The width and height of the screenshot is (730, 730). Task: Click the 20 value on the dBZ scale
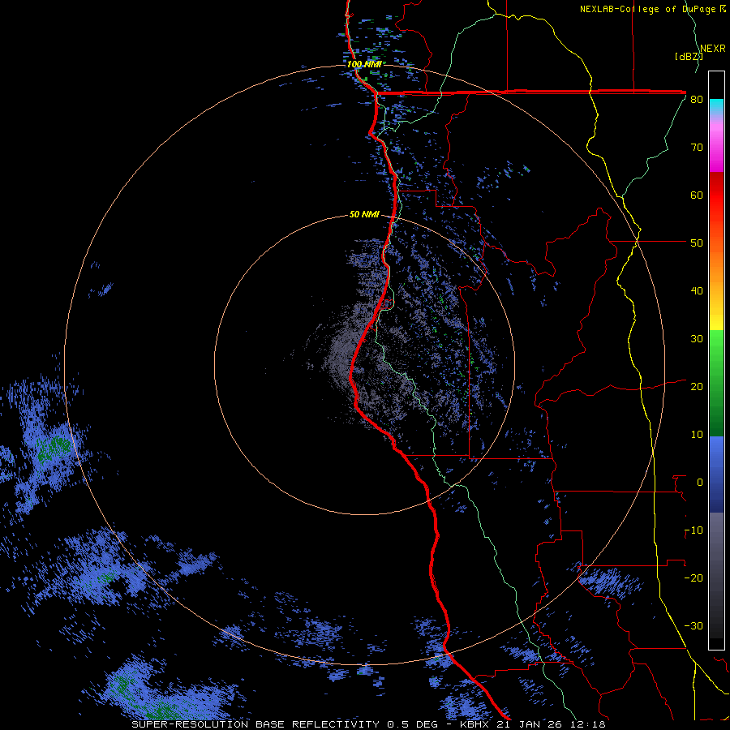click(x=697, y=387)
